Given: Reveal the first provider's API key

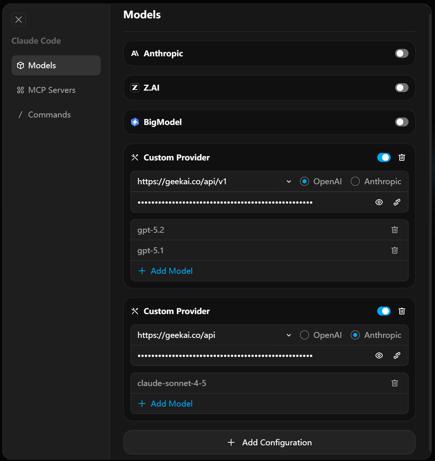Looking at the screenshot, I should [379, 202].
